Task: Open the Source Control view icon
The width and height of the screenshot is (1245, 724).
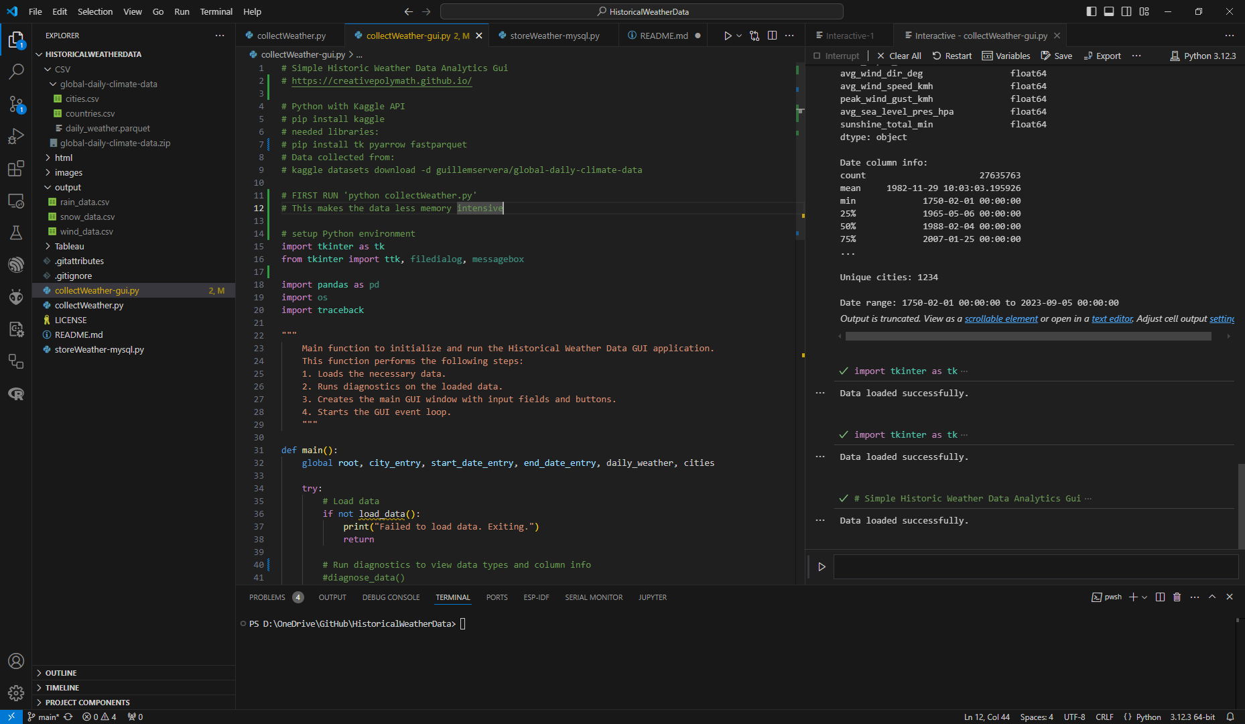Action: coord(16,104)
